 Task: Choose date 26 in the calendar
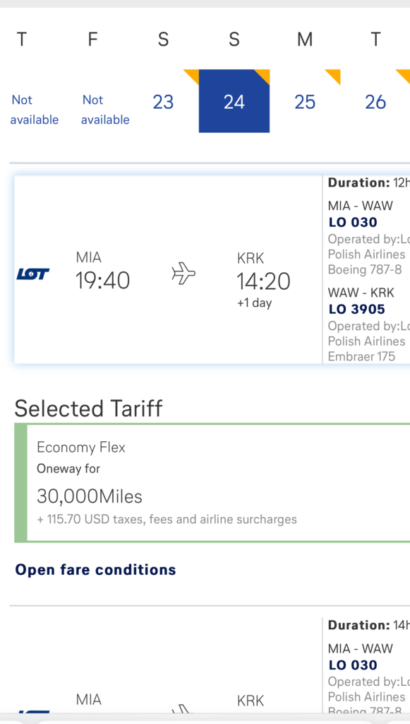(x=375, y=102)
